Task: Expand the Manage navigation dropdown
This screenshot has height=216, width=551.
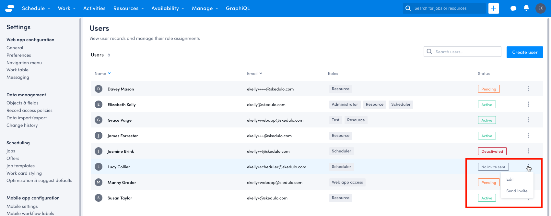Action: pos(205,8)
